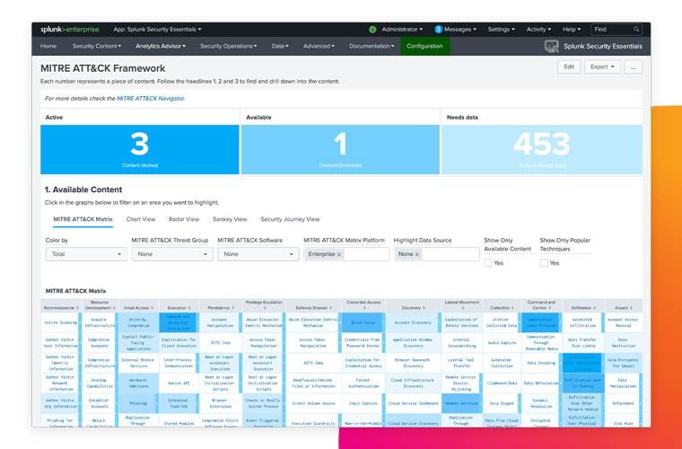Click the green info icon beside Administrator
The image size is (682, 449).
(372, 30)
